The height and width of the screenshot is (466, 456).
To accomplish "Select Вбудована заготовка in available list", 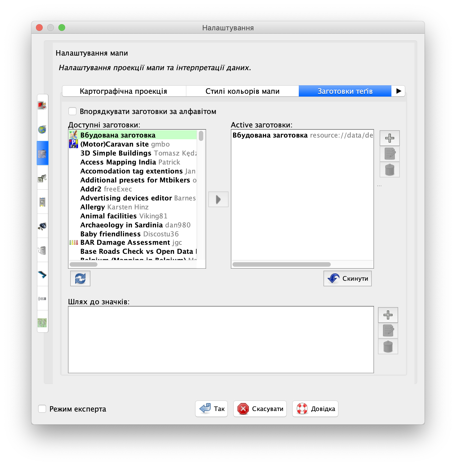I will [133, 135].
